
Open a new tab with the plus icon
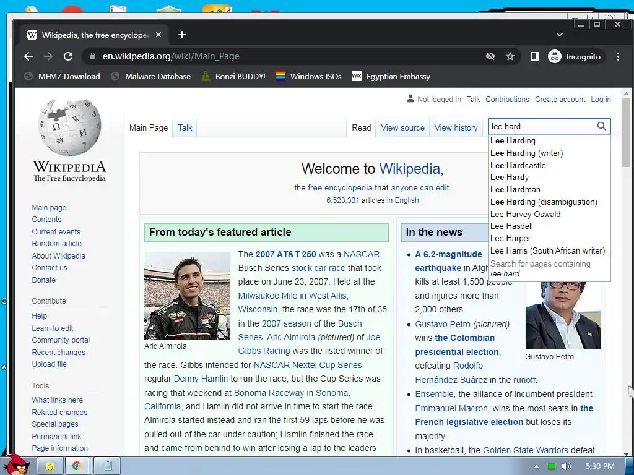tap(182, 35)
